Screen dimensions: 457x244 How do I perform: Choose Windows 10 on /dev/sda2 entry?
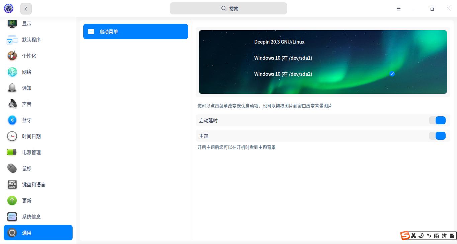[x=283, y=74]
